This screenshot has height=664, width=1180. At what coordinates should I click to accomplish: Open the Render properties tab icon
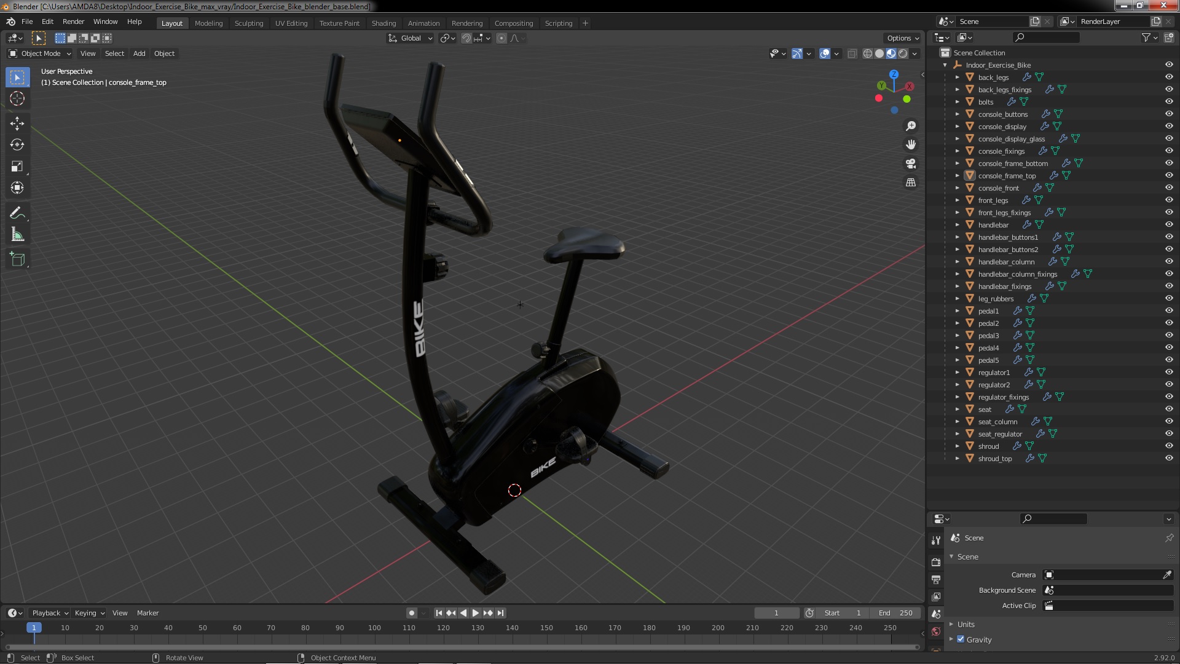(936, 562)
